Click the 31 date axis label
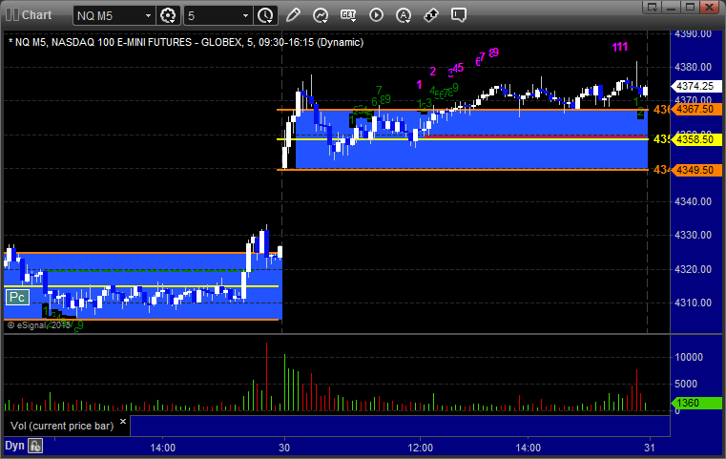Screen dimensions: 726x459 pos(650,448)
